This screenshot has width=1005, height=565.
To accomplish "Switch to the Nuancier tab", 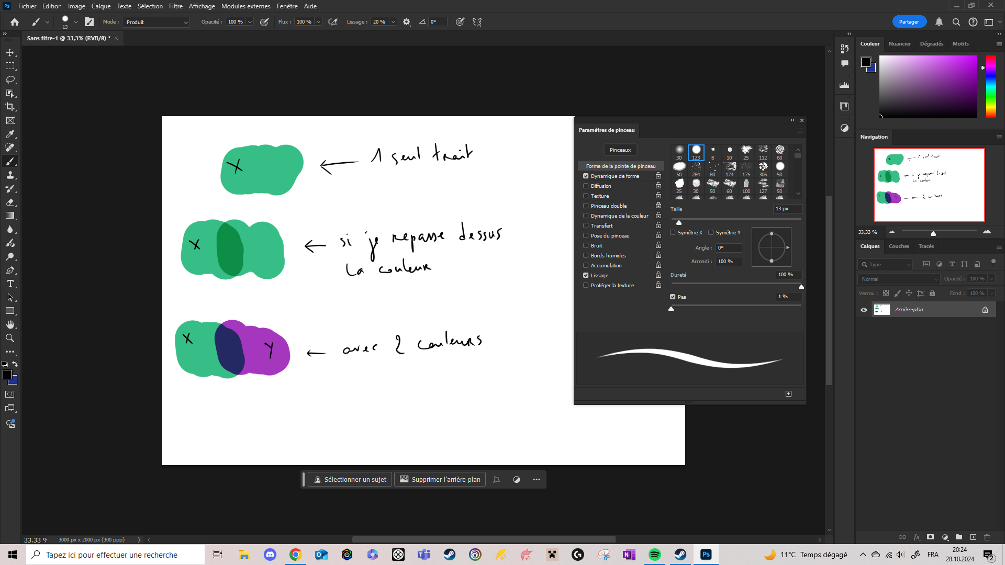I will (x=899, y=44).
